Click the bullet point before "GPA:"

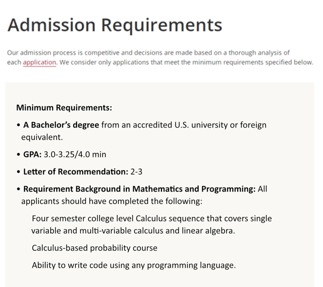tap(19, 155)
